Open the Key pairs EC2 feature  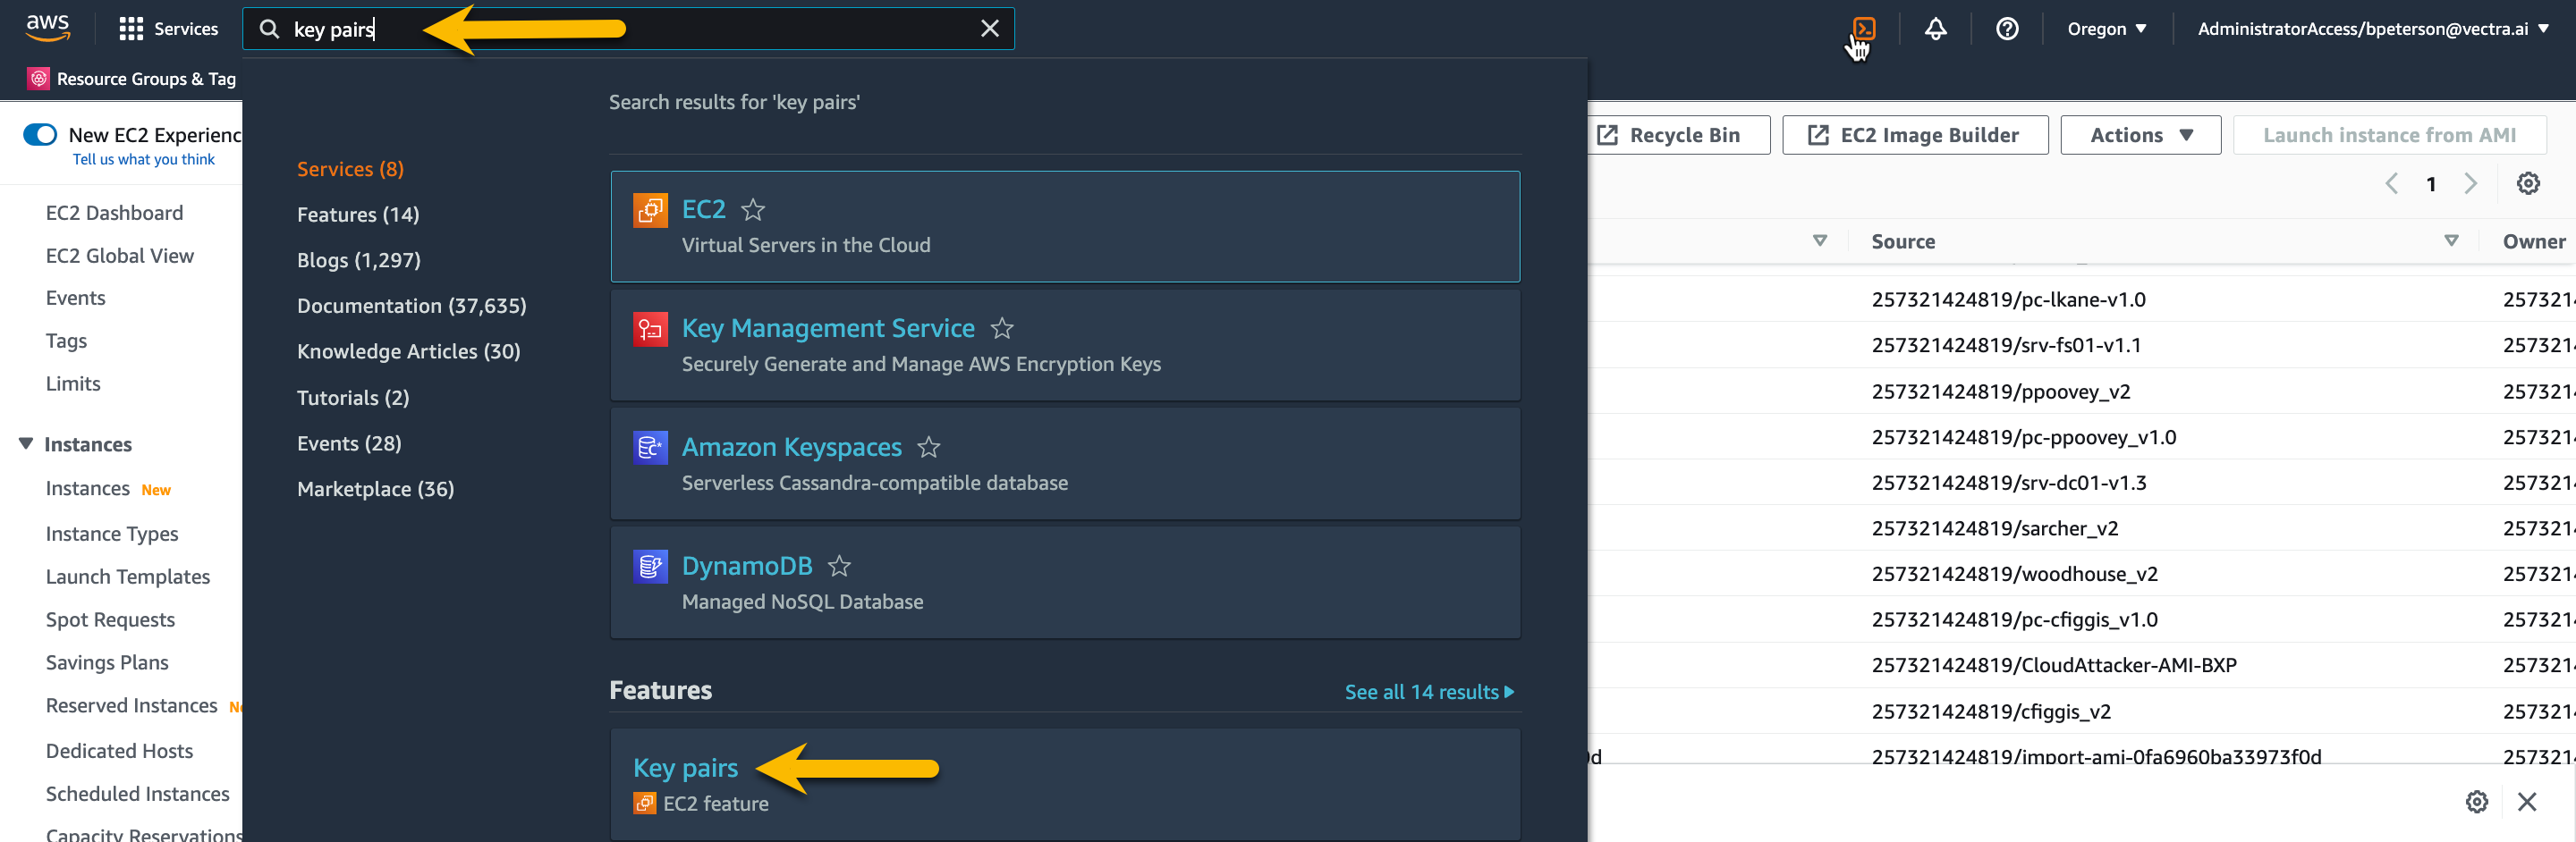685,767
